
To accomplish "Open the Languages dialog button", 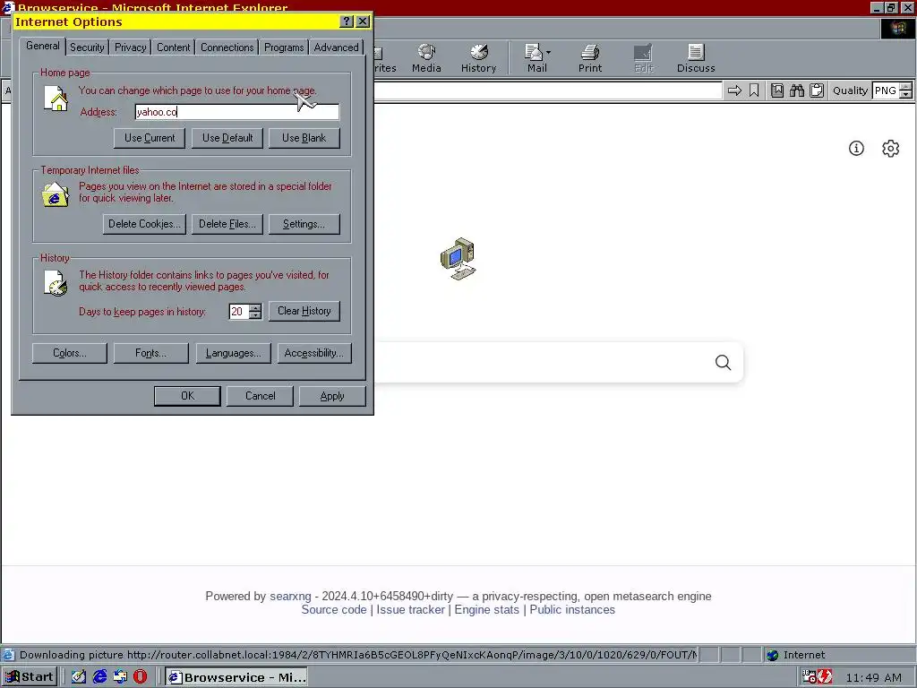I will point(234,353).
